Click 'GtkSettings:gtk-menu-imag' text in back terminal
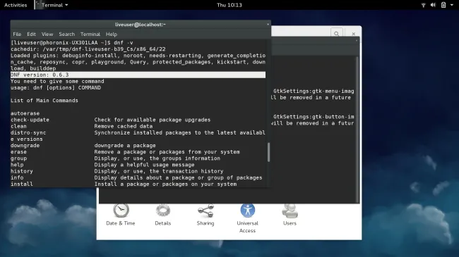459x257 pixels. 314,91
